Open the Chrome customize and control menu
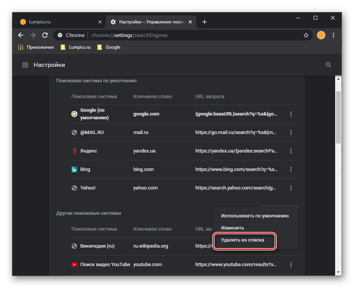The height and width of the screenshot is (288, 354). (x=334, y=35)
